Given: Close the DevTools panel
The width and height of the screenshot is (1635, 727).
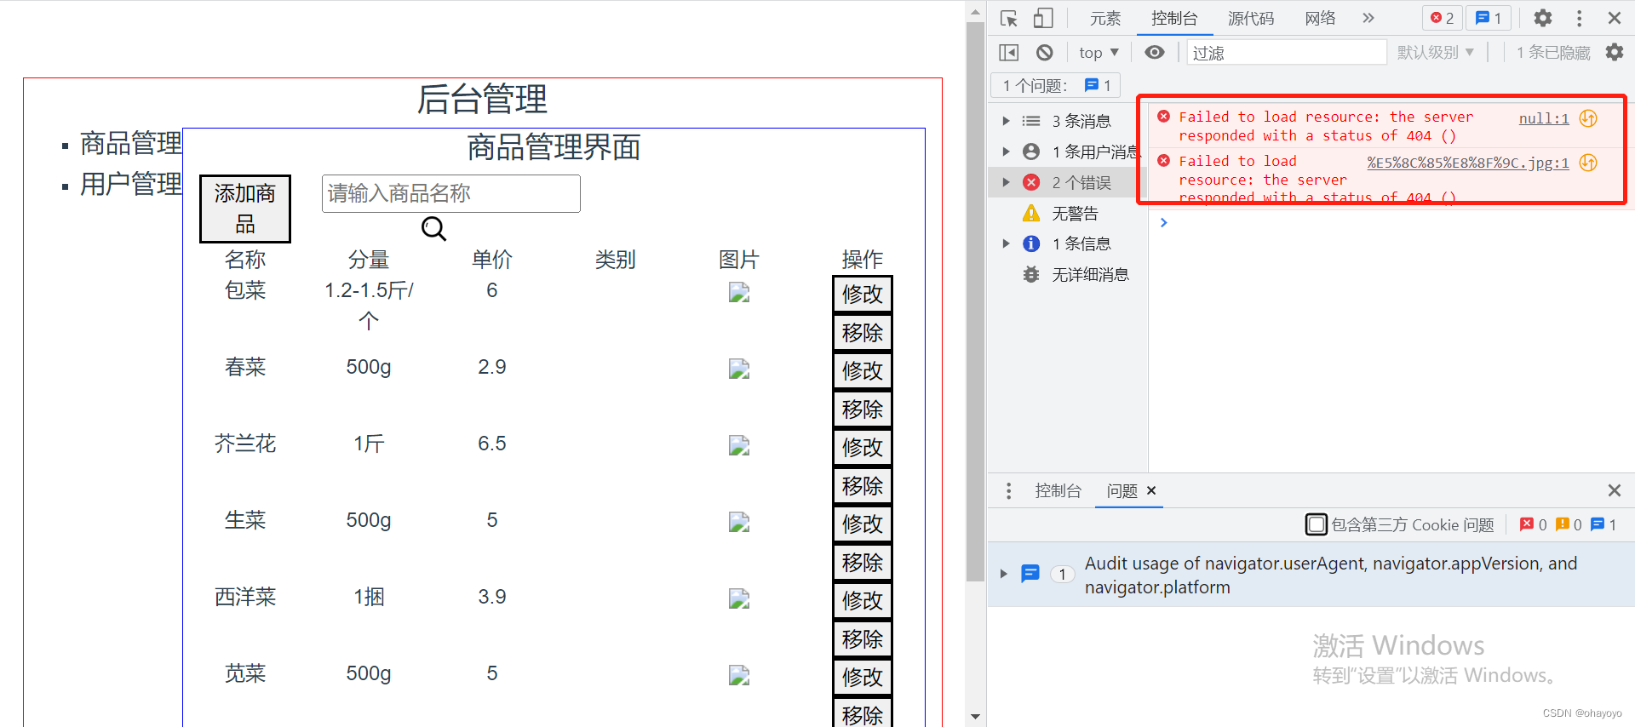Looking at the screenshot, I should (x=1614, y=18).
